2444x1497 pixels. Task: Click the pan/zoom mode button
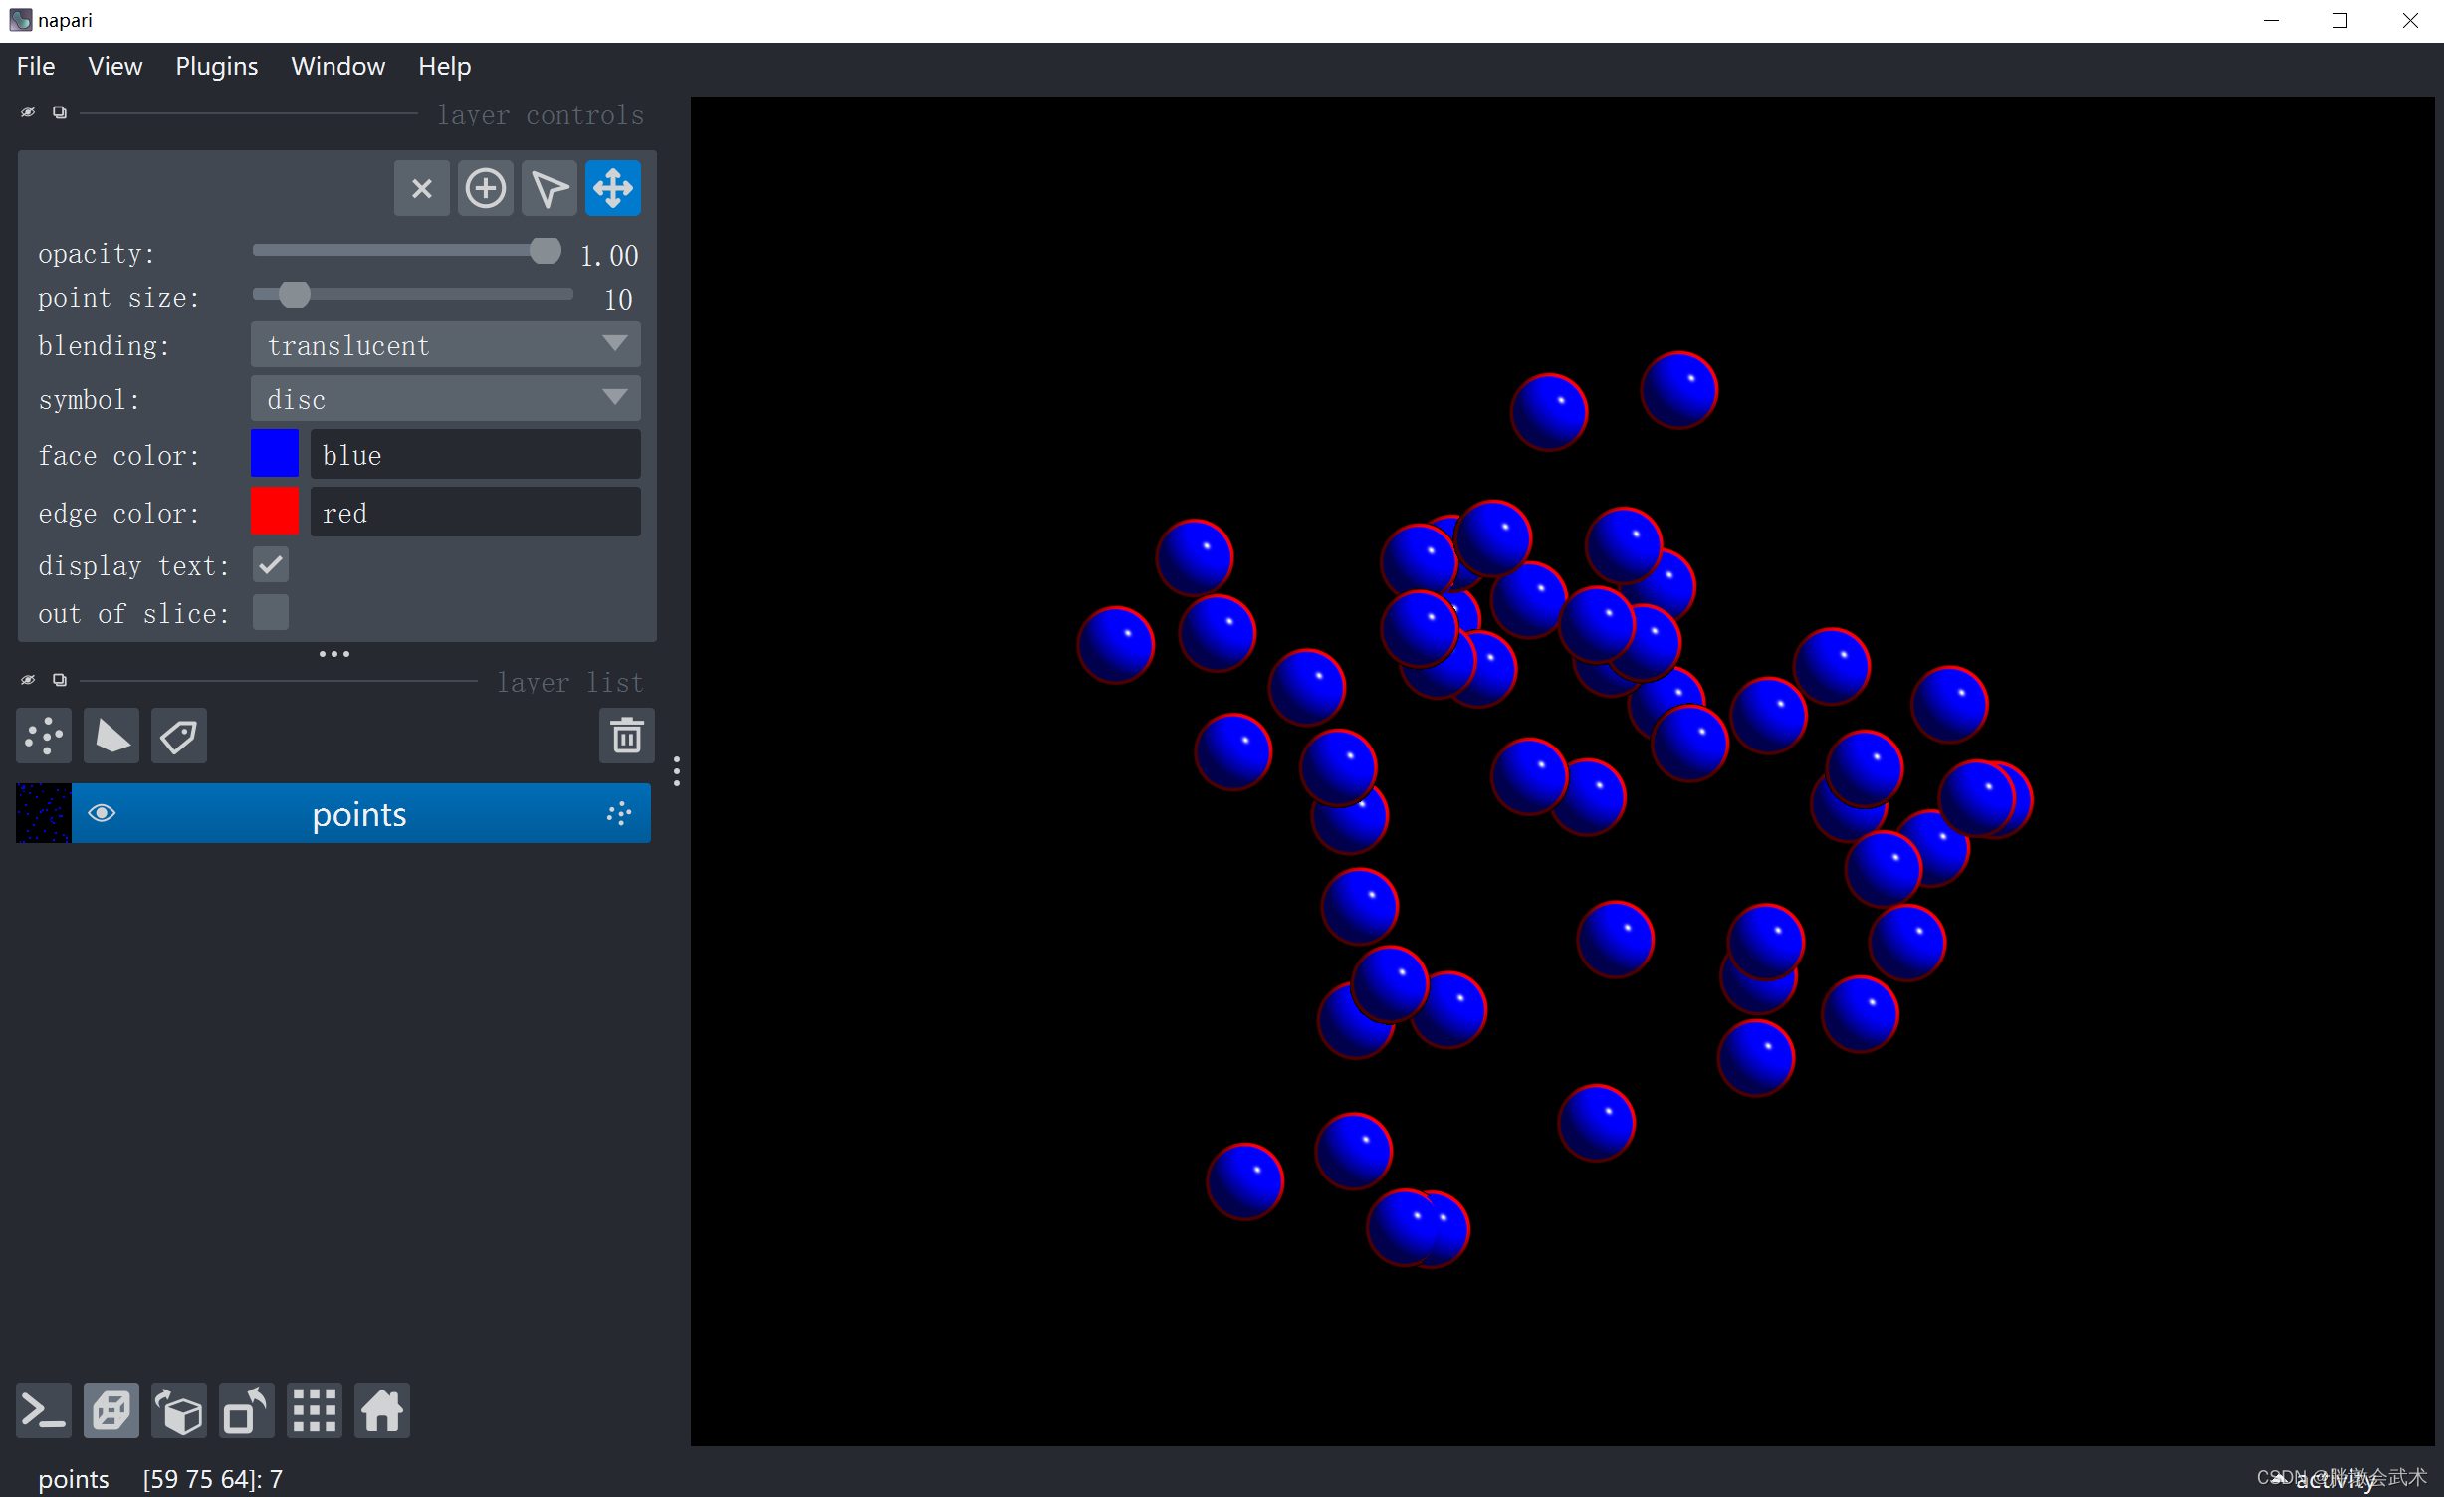click(612, 188)
